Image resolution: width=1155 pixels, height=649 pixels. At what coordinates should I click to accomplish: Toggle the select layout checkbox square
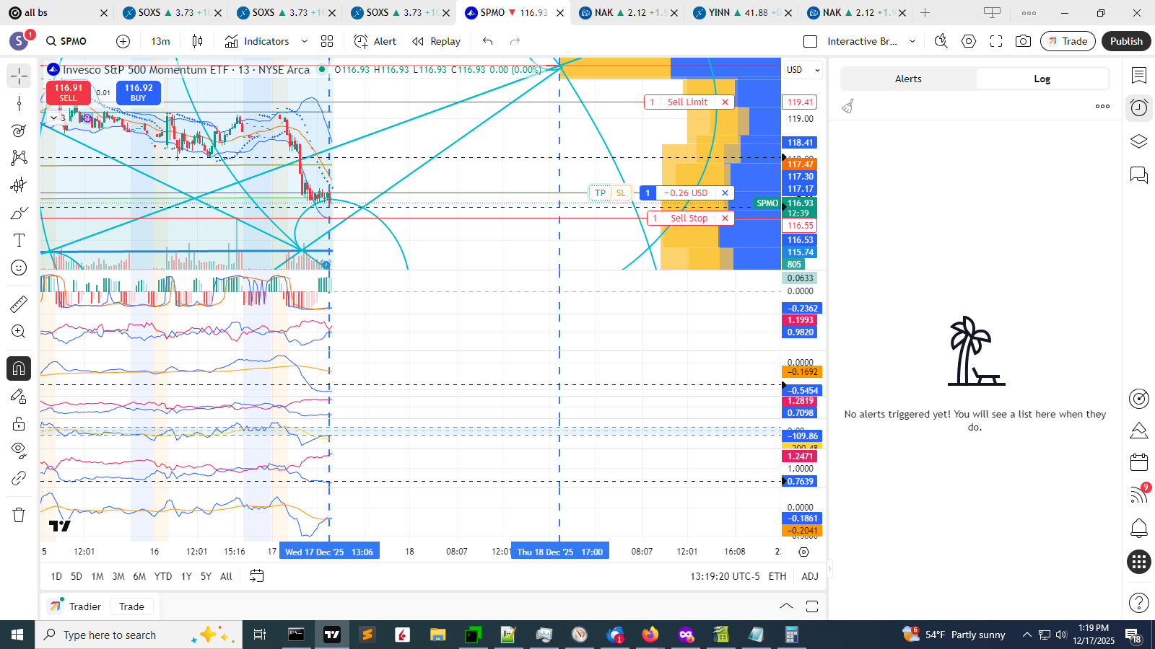tap(811, 41)
